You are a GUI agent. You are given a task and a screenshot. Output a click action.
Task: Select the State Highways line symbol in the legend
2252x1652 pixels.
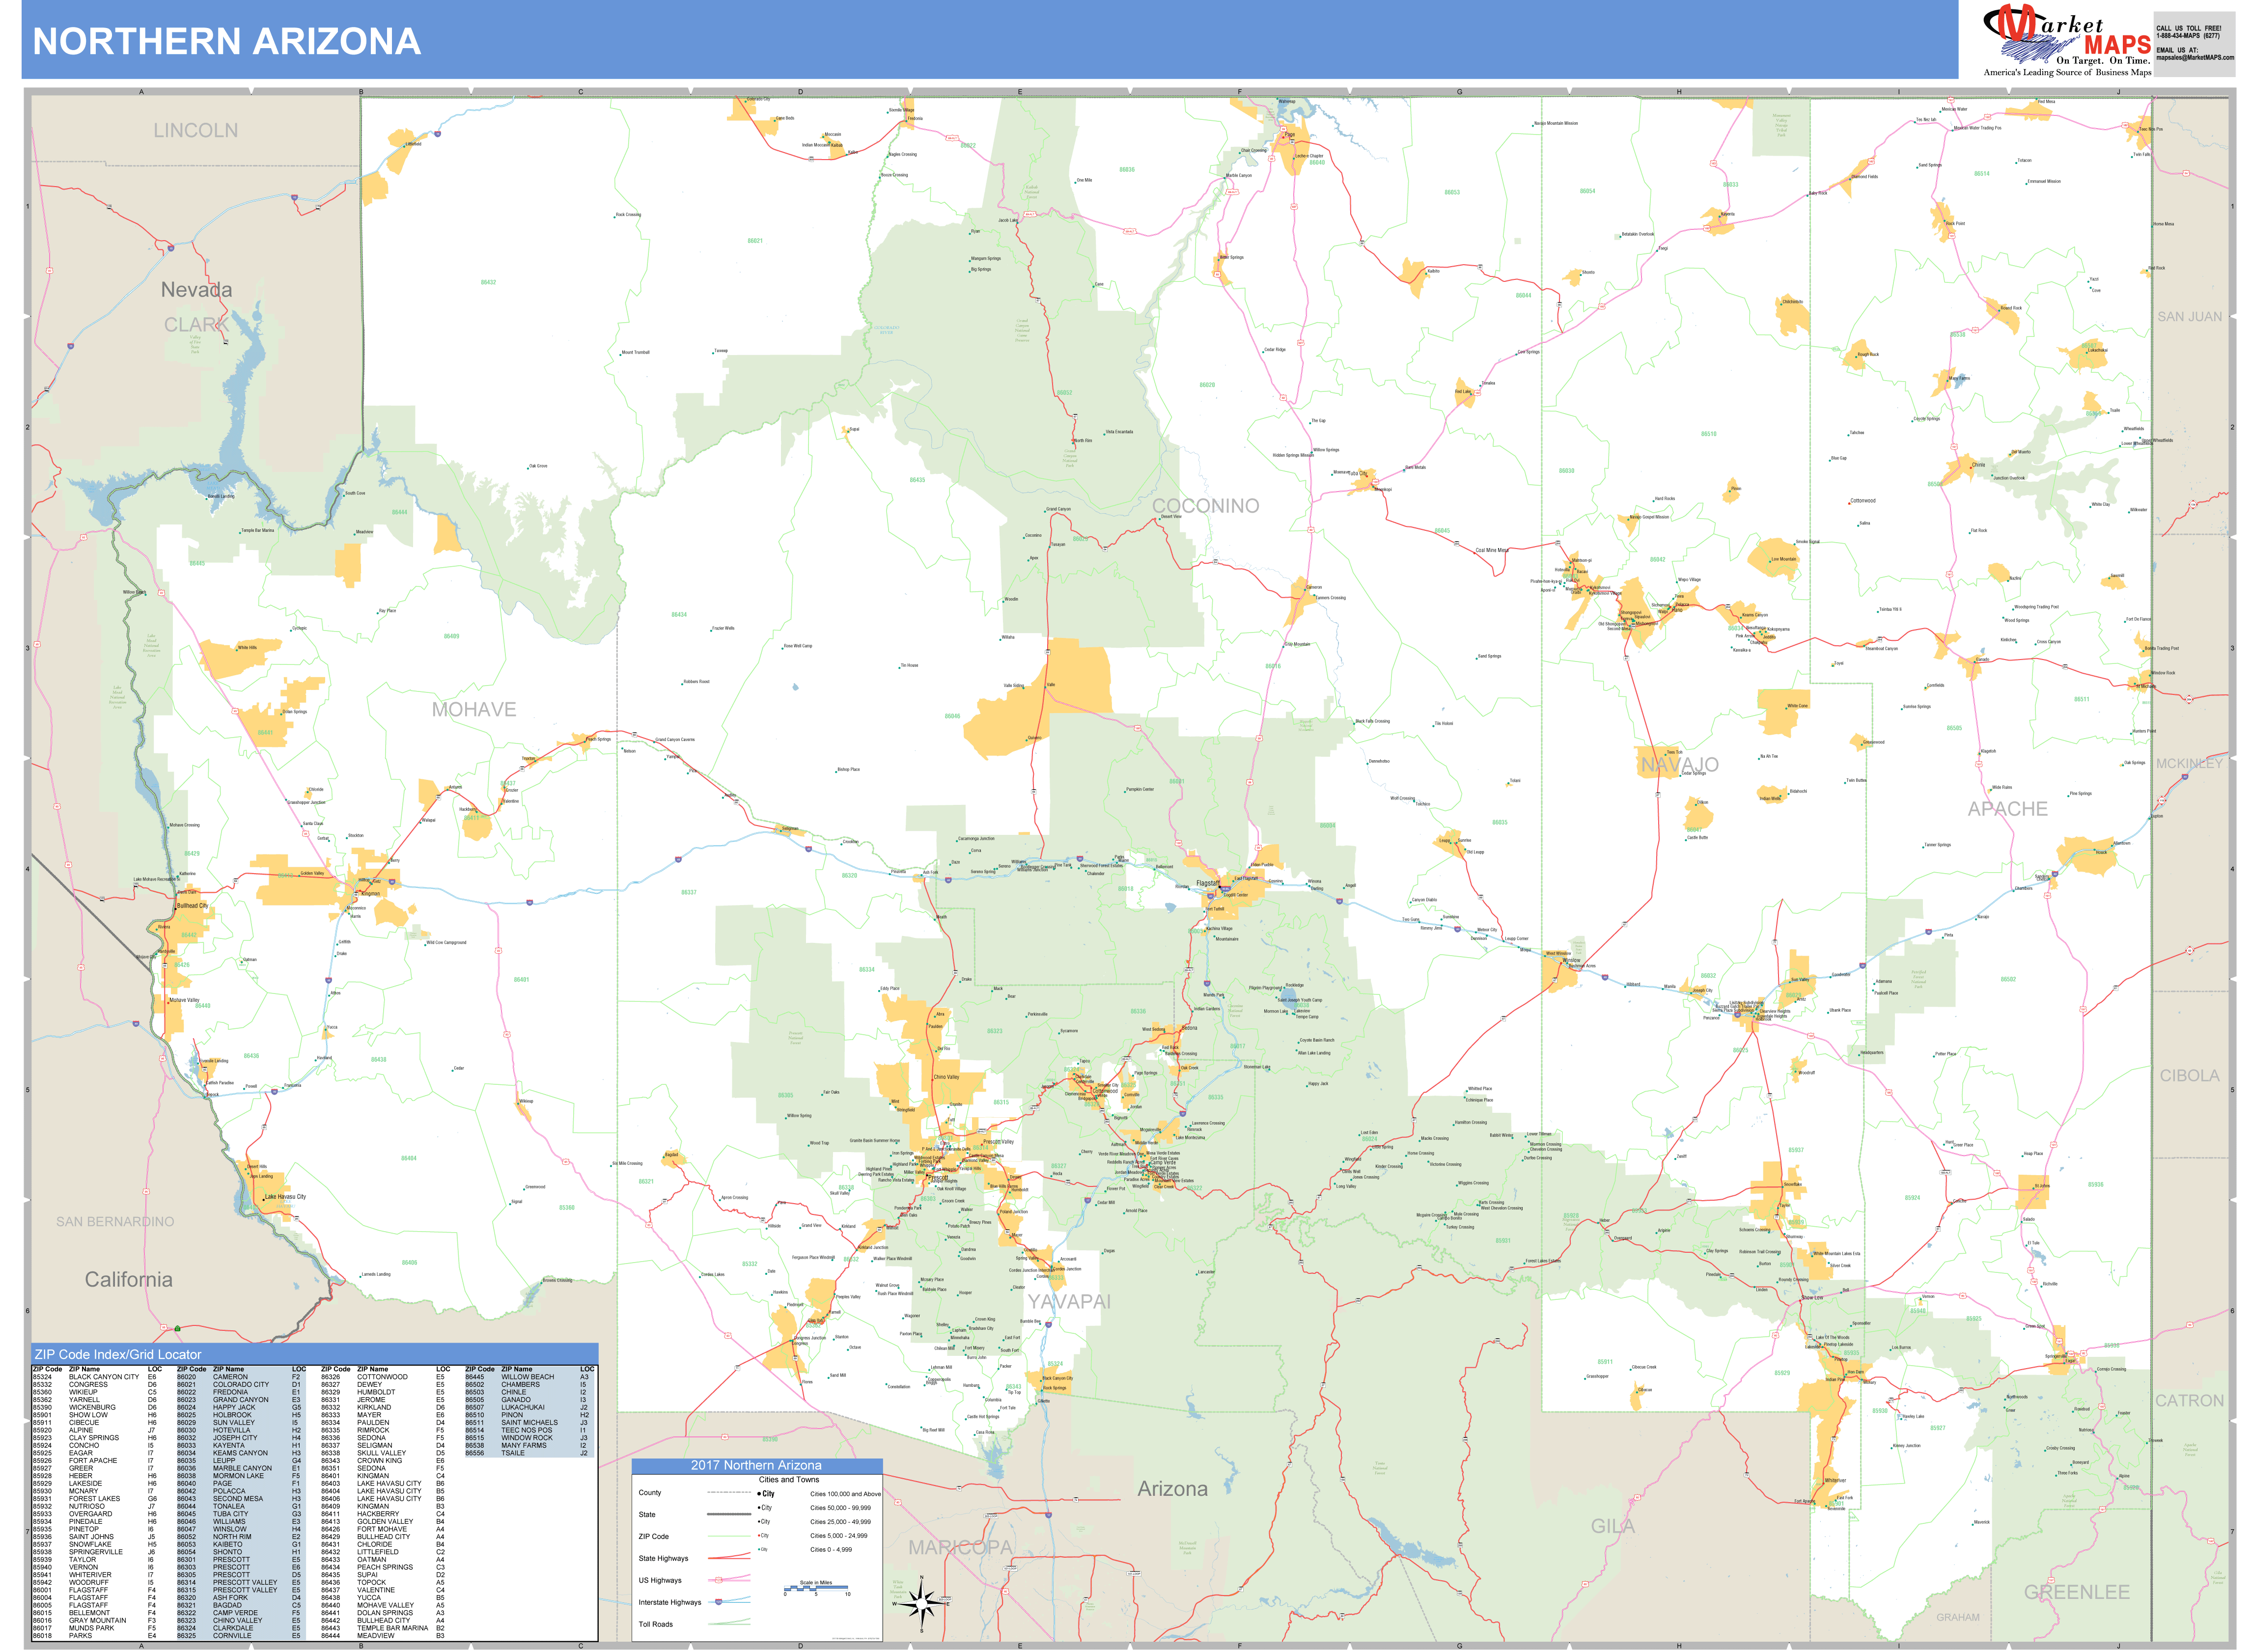coord(729,1558)
